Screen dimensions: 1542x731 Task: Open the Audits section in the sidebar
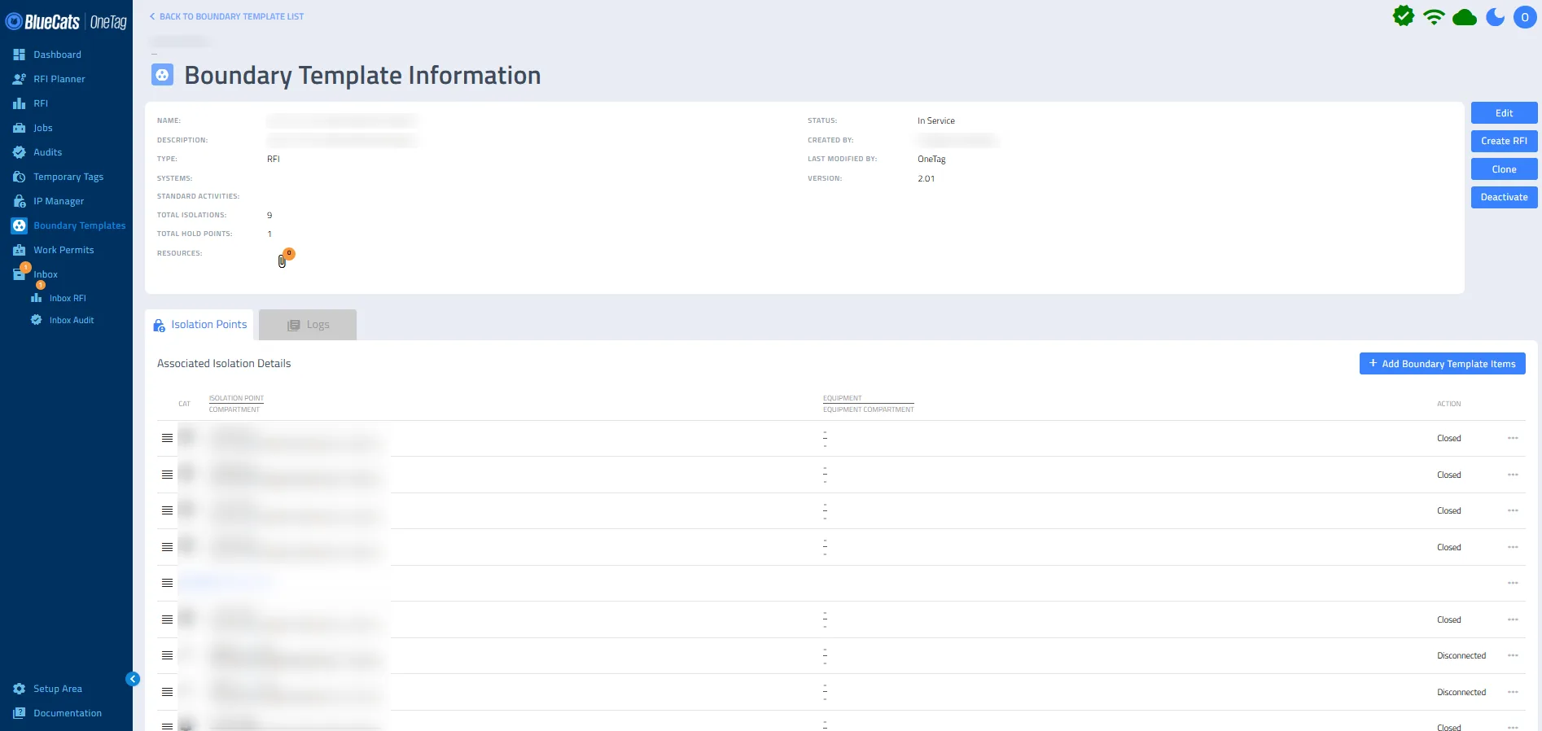coord(48,152)
